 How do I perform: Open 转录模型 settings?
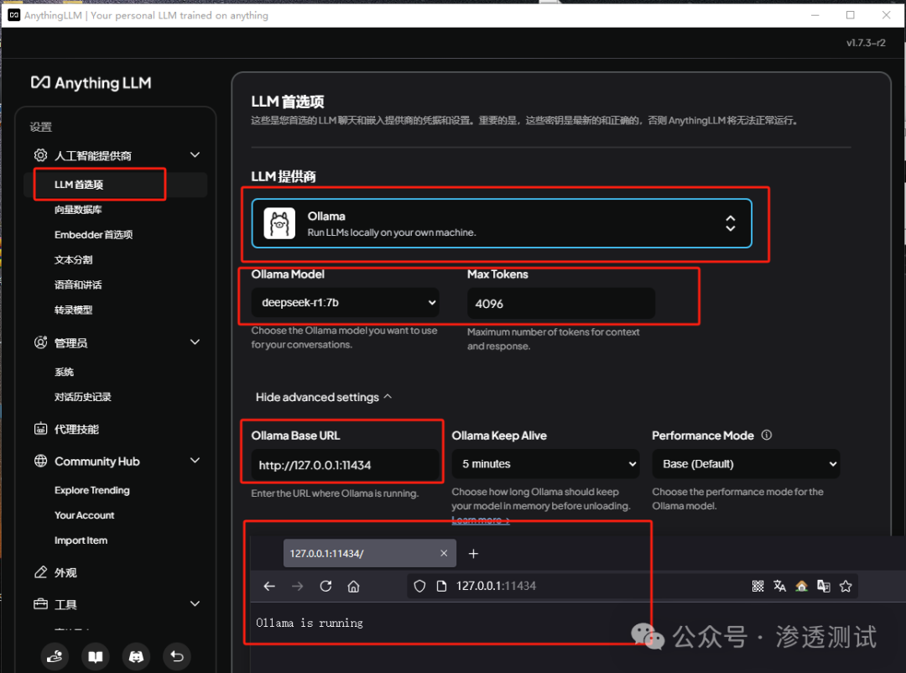(x=73, y=310)
